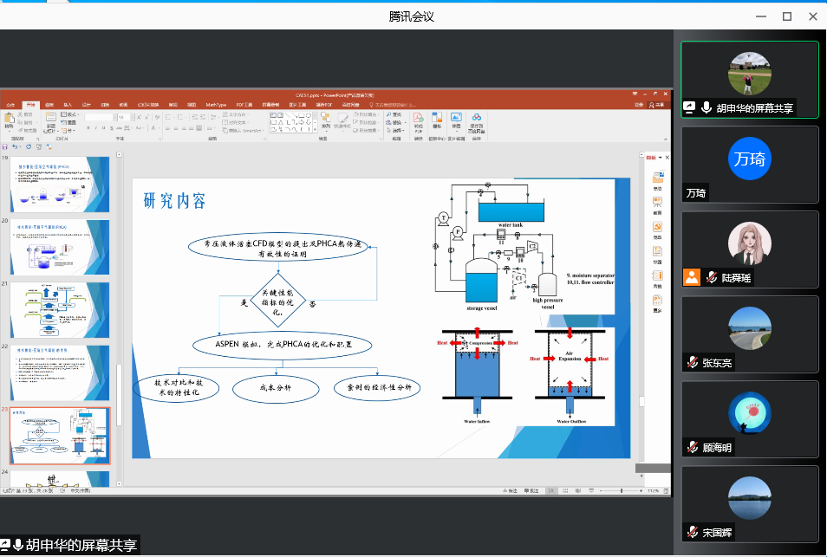Toggle muted microphone of 张东亮
Image resolution: width=827 pixels, height=557 pixels.
coord(693,363)
